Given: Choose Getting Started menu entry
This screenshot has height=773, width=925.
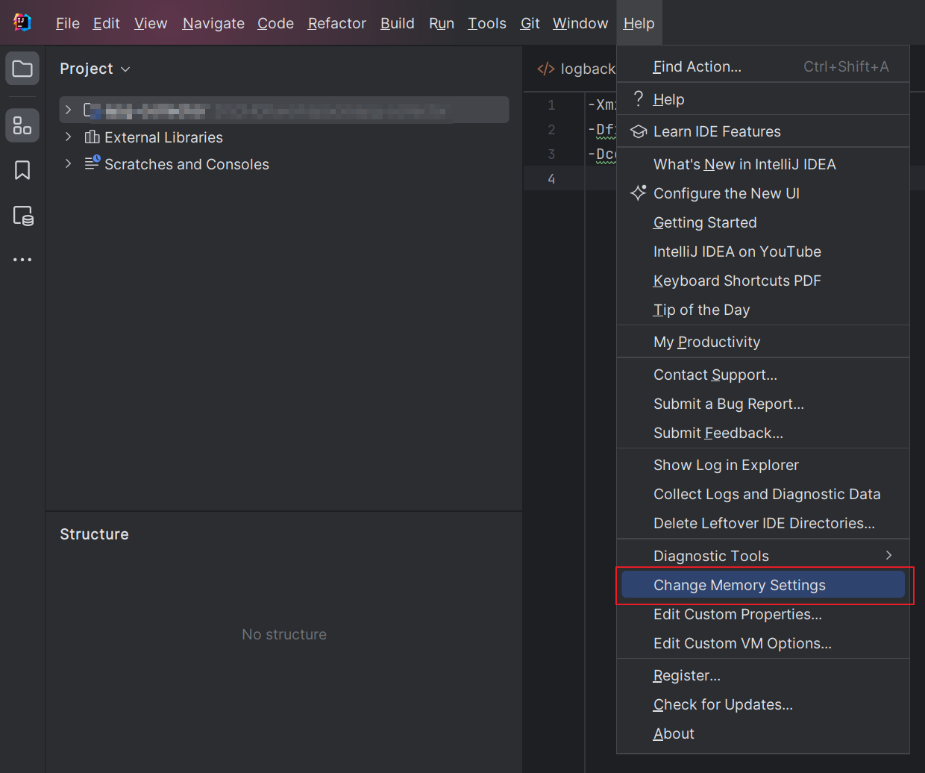Looking at the screenshot, I should [x=763, y=222].
